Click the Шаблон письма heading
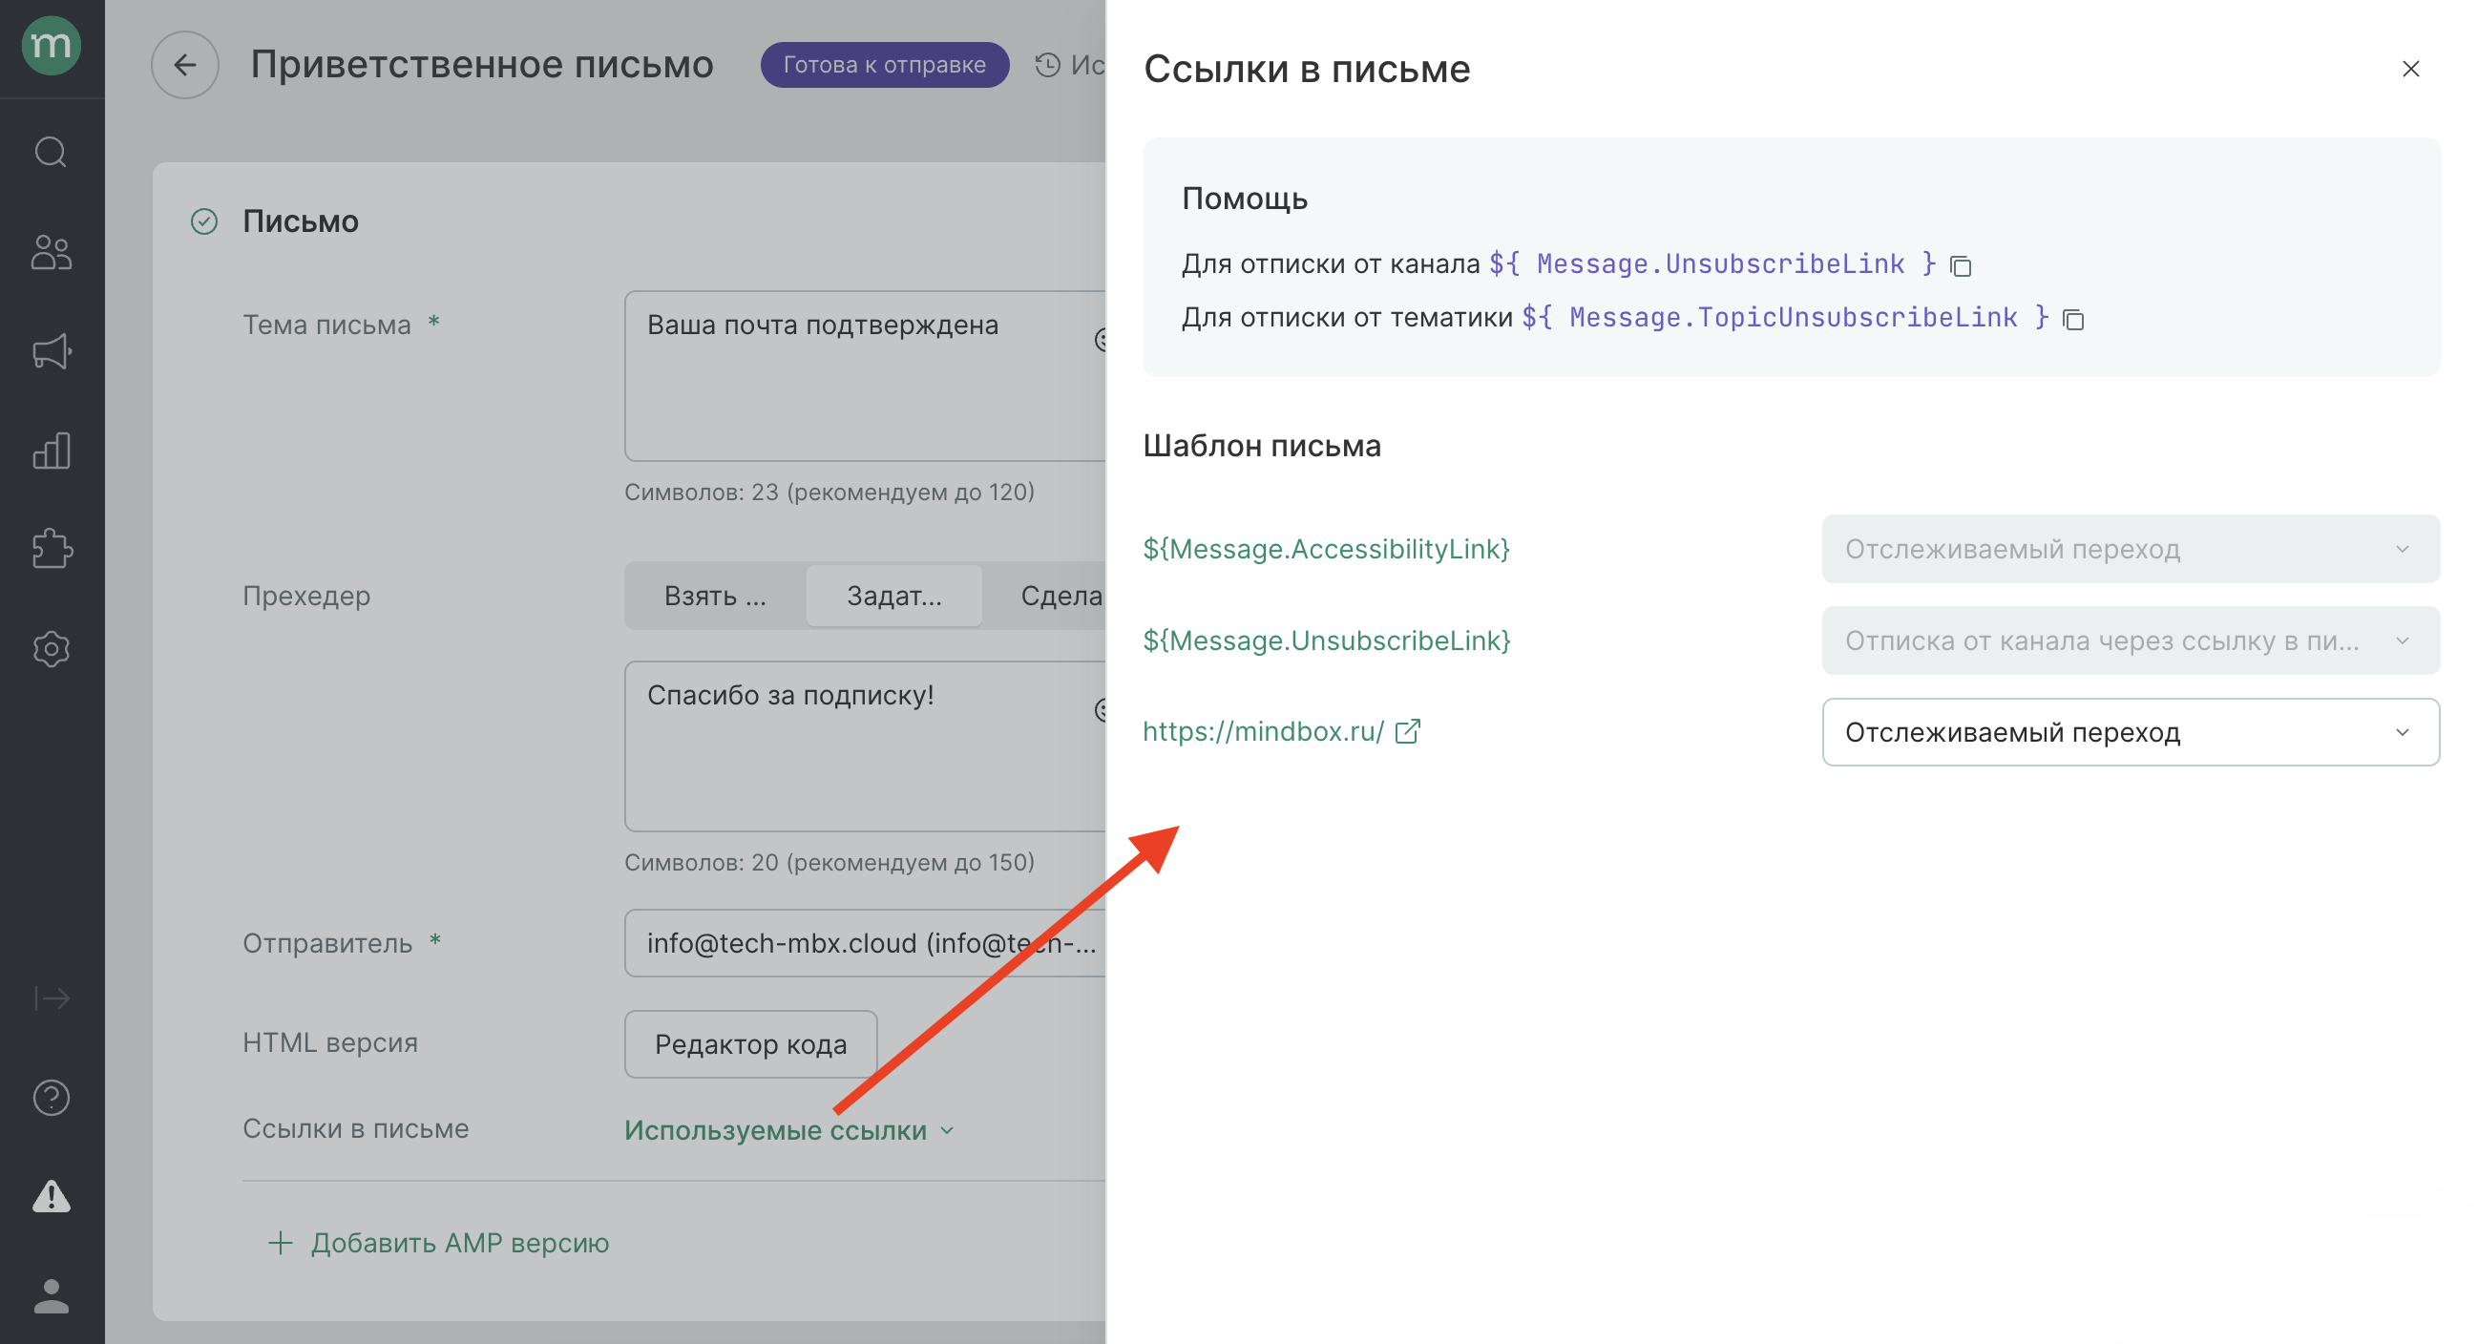 point(1261,446)
